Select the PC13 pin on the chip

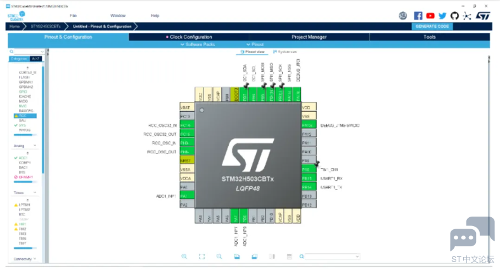187,116
